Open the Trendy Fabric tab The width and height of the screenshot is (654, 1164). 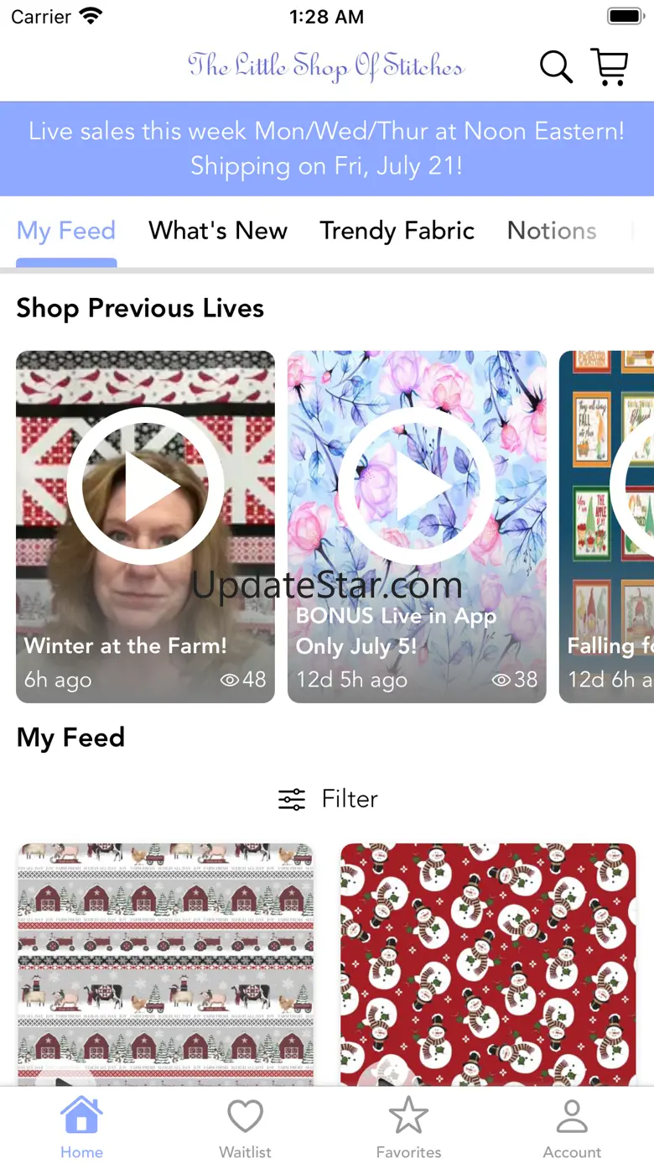coord(397,231)
